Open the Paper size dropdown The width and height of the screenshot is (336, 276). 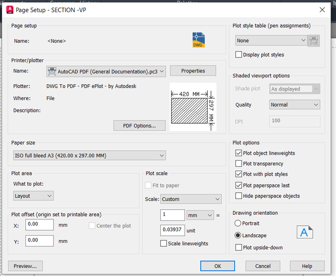click(x=89, y=156)
